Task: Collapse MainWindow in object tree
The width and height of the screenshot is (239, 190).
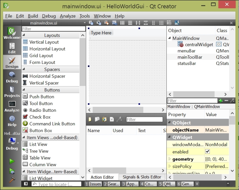Action: click(169, 38)
